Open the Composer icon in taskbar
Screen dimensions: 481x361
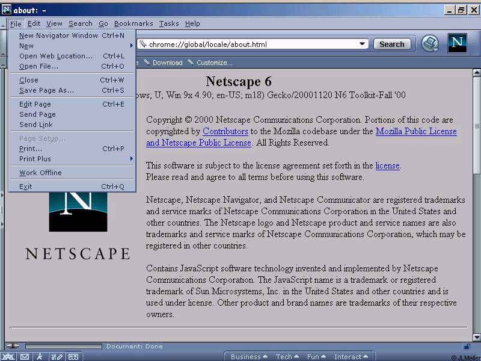tap(57, 357)
